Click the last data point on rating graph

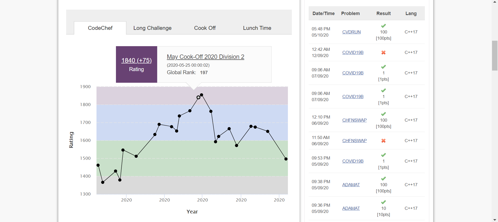click(286, 159)
